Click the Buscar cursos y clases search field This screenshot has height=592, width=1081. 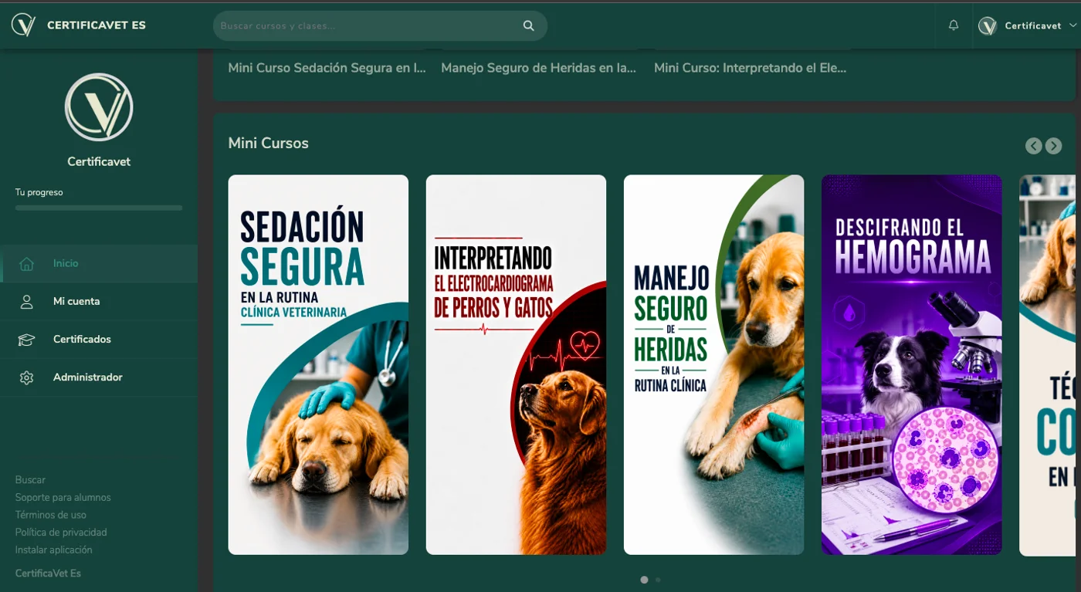(380, 25)
